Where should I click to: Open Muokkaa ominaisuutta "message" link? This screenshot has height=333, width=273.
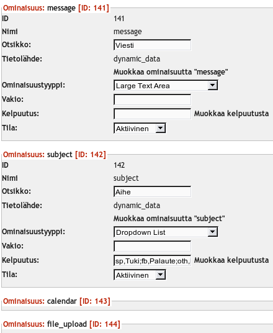[171, 72]
